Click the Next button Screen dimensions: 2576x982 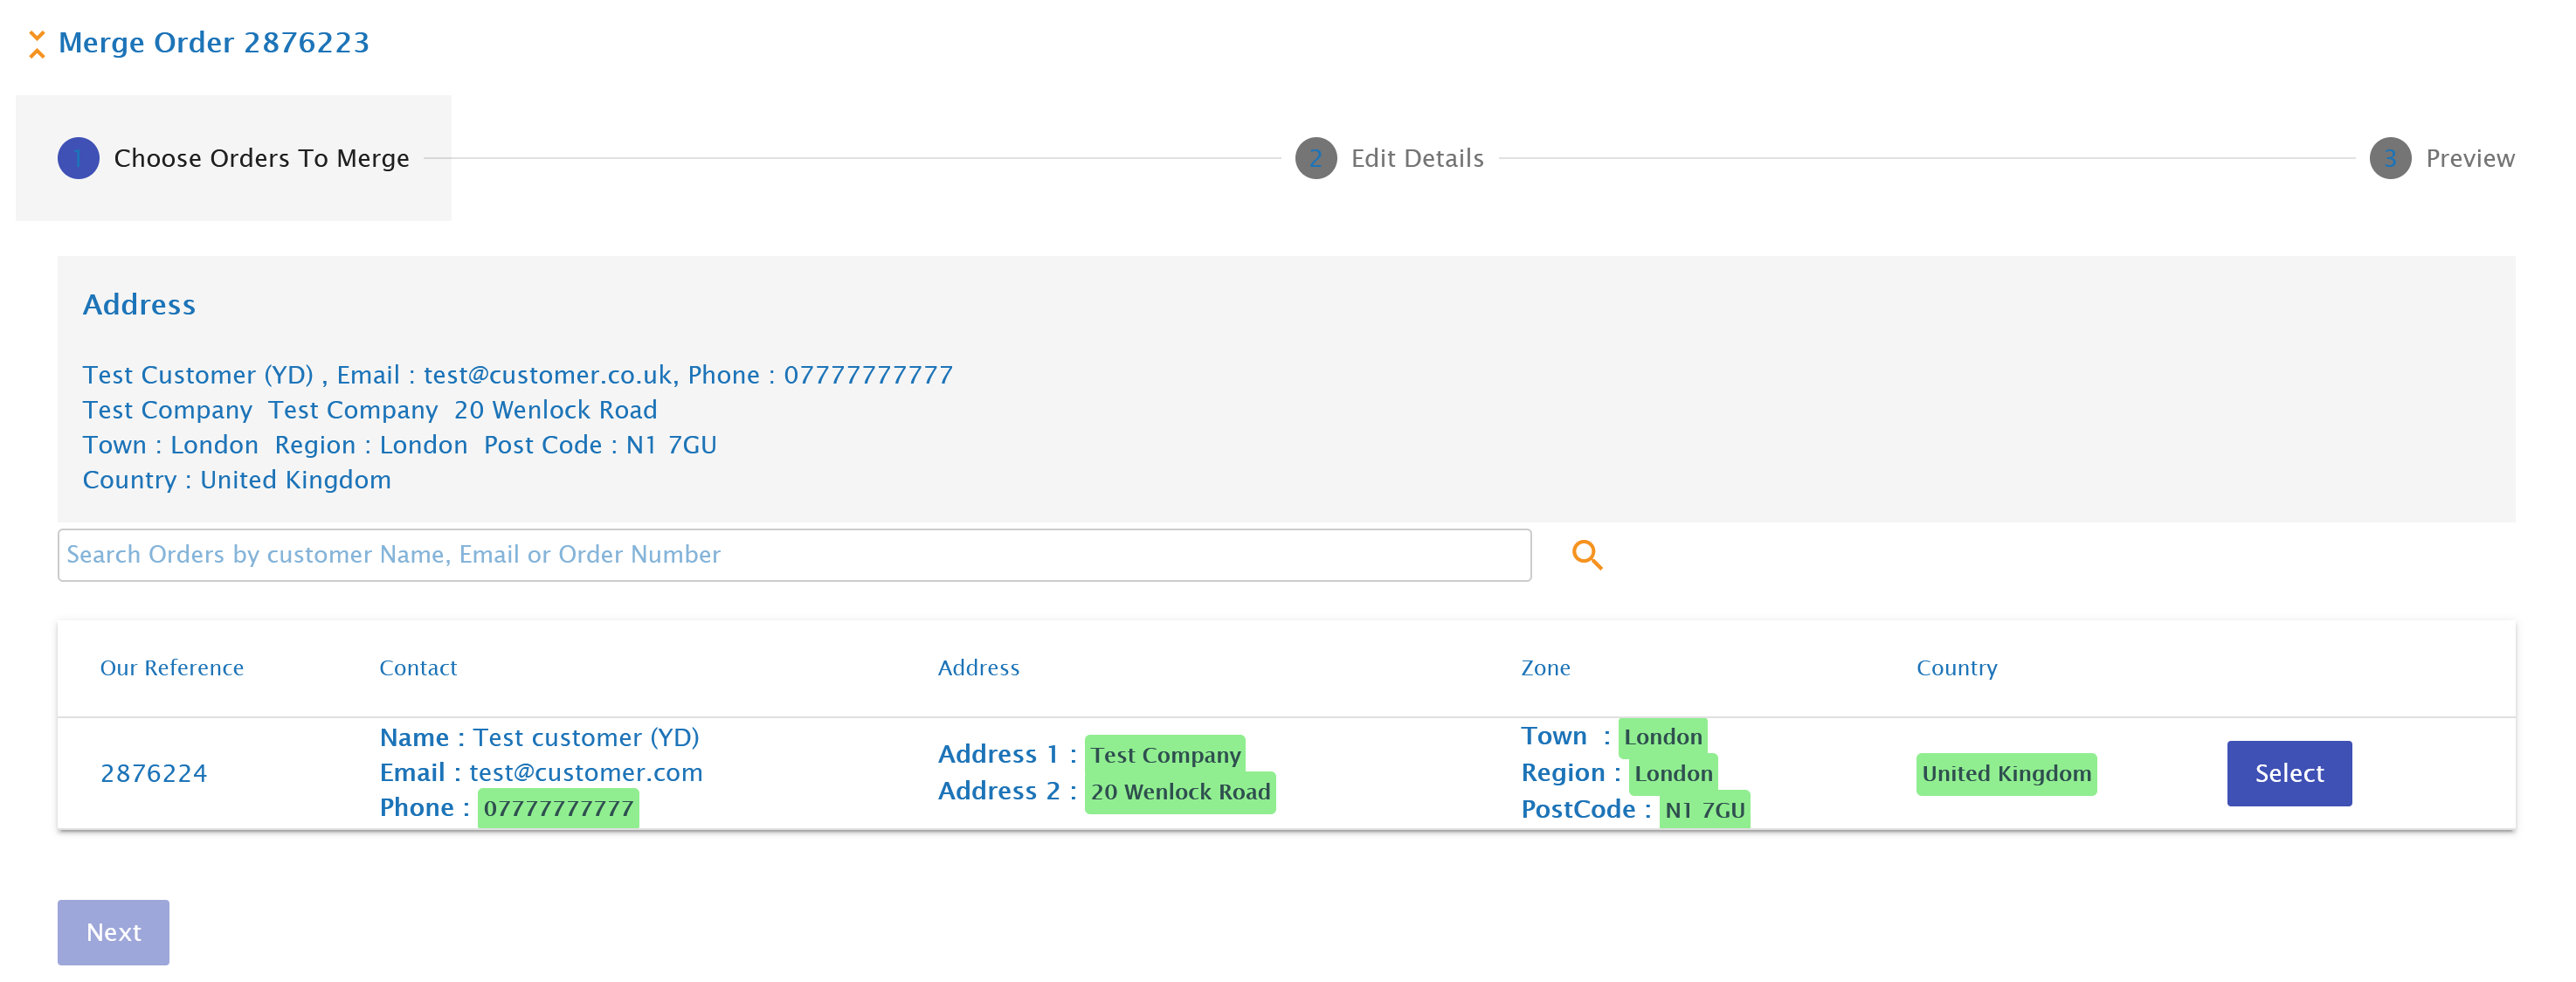tap(113, 932)
